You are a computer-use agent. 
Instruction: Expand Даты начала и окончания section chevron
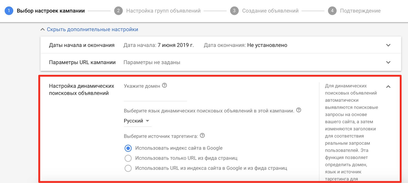pyautogui.click(x=388, y=45)
